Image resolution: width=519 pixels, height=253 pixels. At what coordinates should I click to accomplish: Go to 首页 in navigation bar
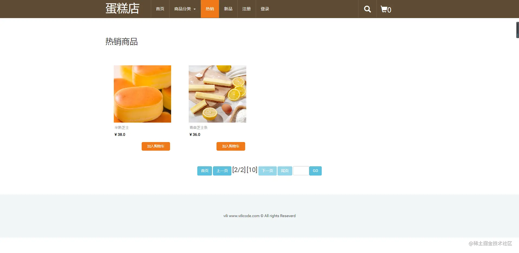160,9
